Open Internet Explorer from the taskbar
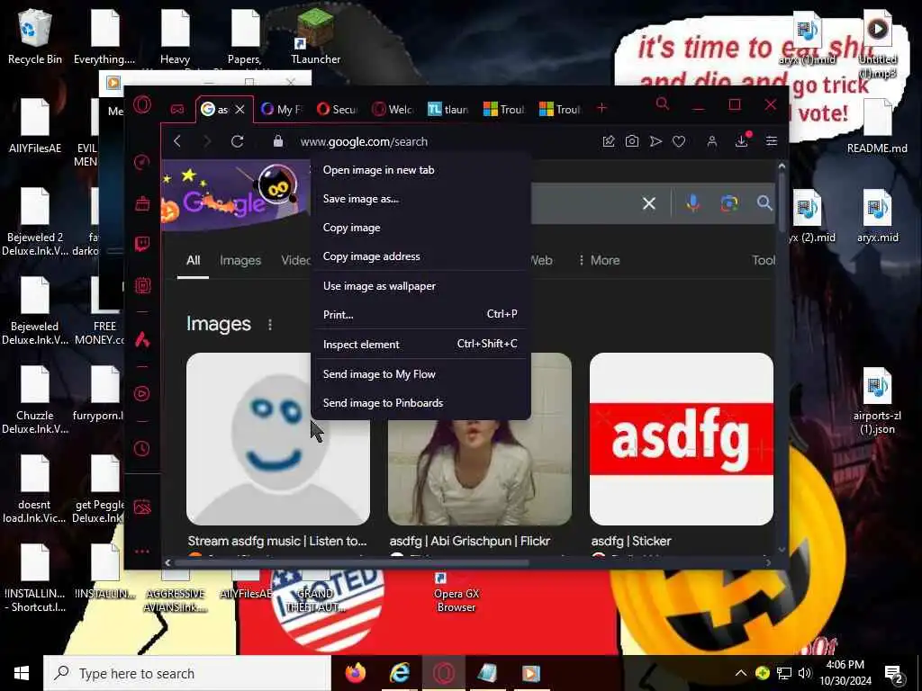This screenshot has height=691, width=922. tap(400, 673)
